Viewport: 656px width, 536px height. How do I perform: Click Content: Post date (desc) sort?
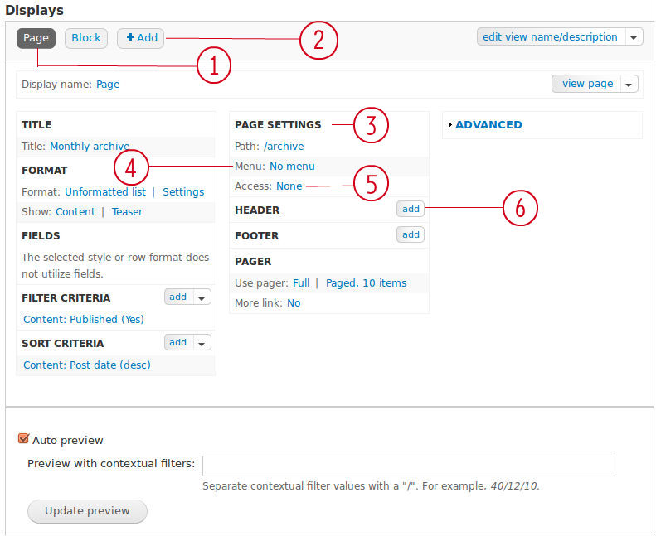click(86, 365)
